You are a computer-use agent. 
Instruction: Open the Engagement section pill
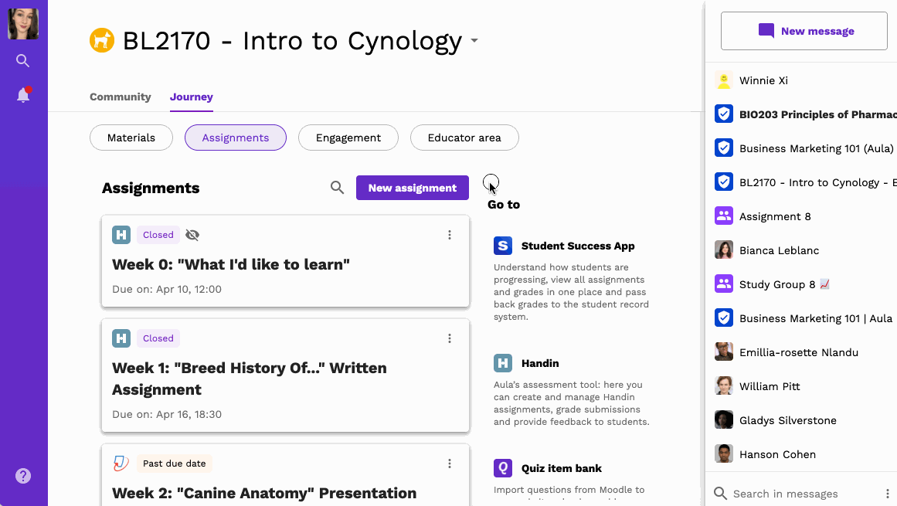click(348, 138)
